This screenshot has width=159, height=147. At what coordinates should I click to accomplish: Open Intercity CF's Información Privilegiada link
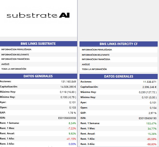pyautogui.click(x=97, y=50)
